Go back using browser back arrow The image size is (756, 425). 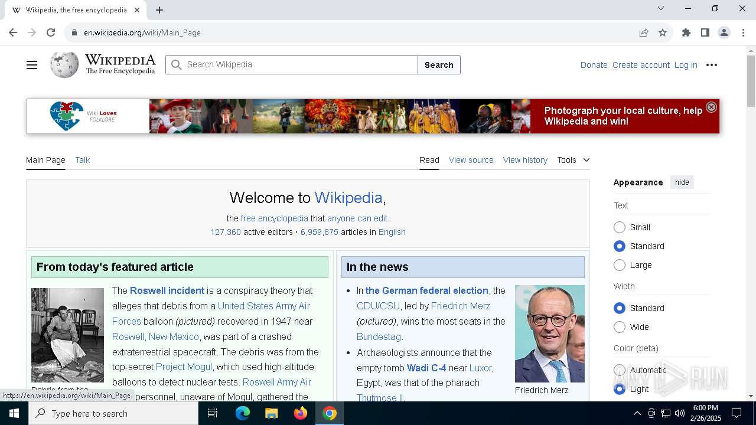[13, 32]
